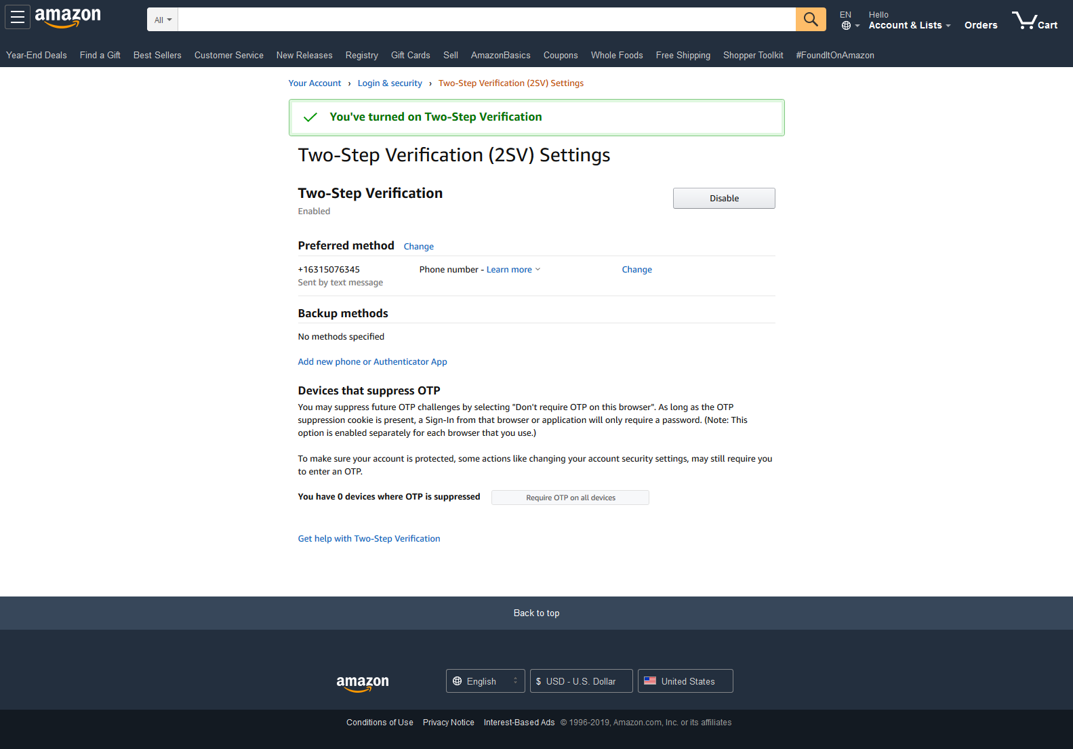
Task: Open Best Sellers
Action: click(x=157, y=56)
